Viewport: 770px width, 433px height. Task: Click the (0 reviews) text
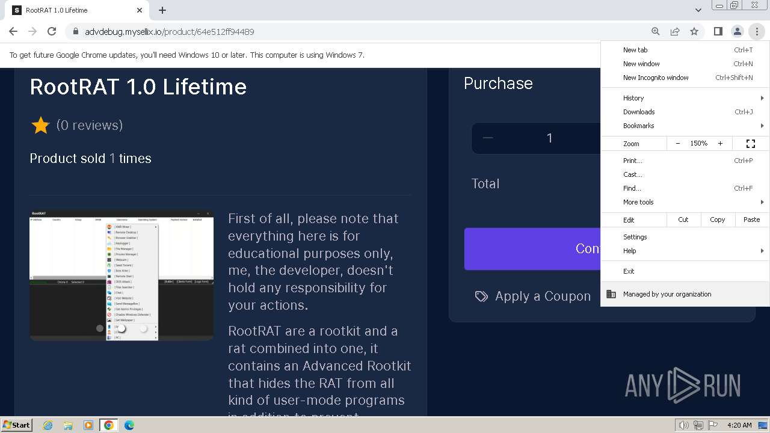pos(90,125)
